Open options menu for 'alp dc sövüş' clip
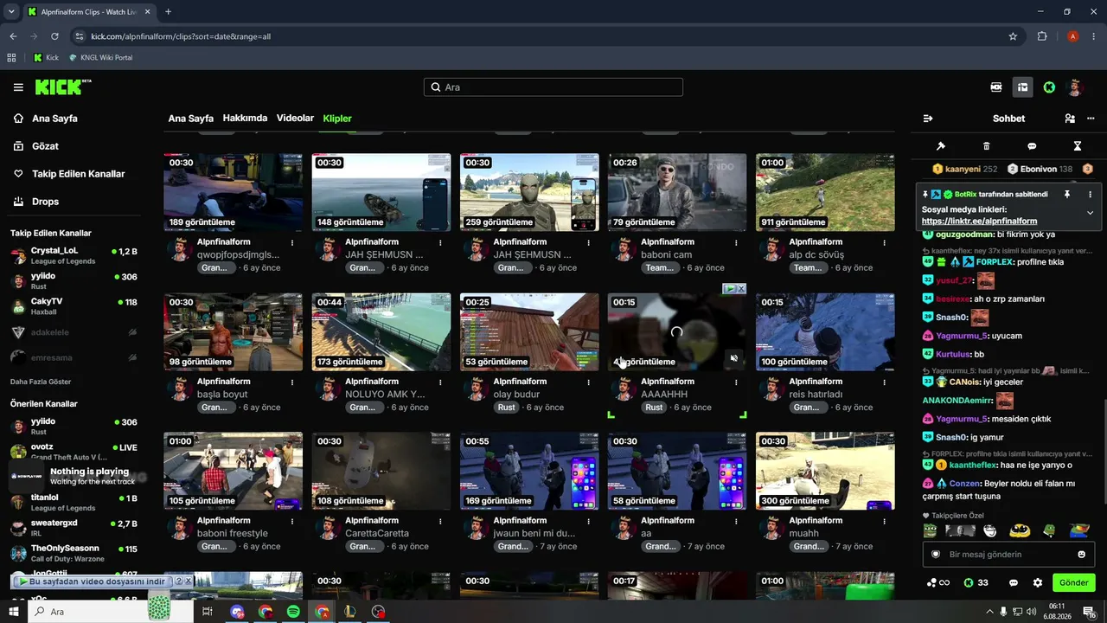Image resolution: width=1107 pixels, height=623 pixels. (x=885, y=242)
